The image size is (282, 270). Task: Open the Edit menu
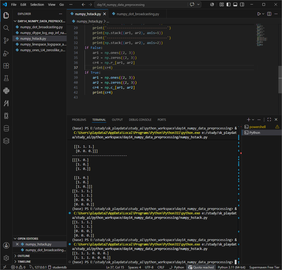pos(23,4)
